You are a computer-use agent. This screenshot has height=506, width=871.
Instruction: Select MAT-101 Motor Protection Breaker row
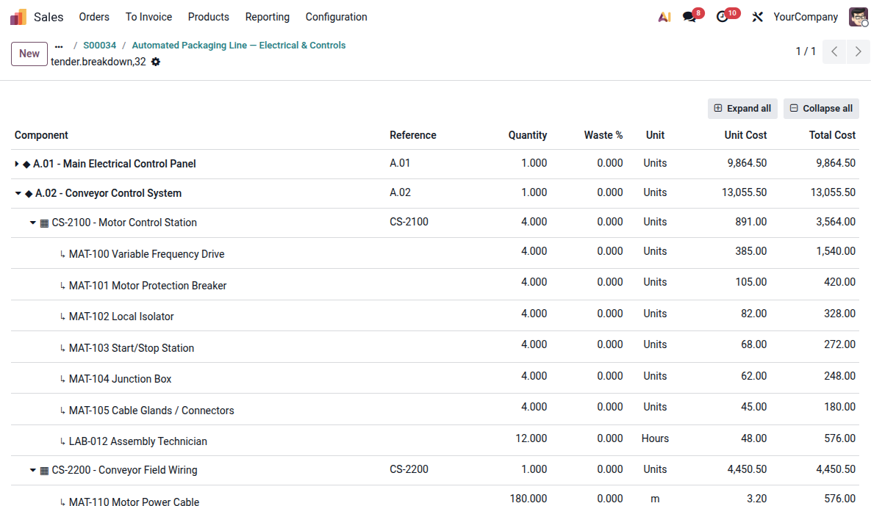pyautogui.click(x=435, y=285)
